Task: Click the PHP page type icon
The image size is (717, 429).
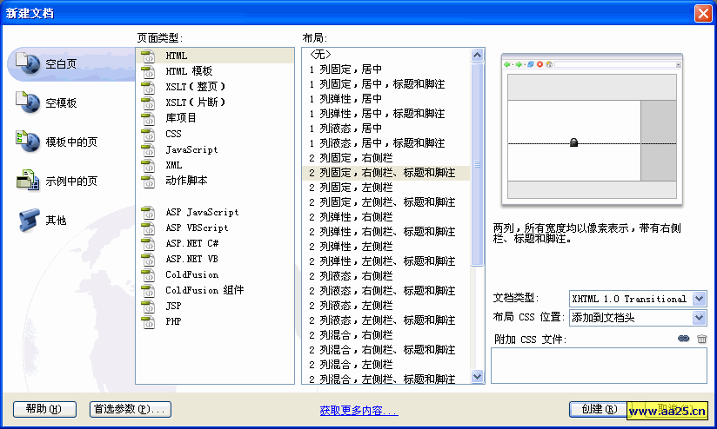Action: (x=148, y=322)
